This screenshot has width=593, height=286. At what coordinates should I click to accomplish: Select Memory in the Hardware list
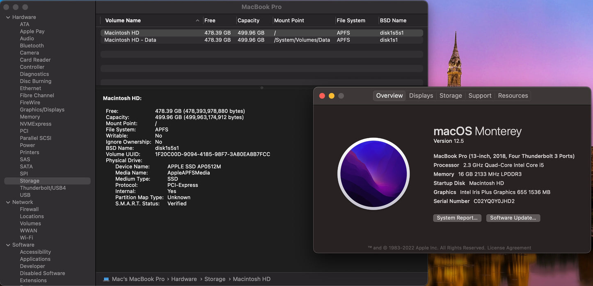(30, 117)
